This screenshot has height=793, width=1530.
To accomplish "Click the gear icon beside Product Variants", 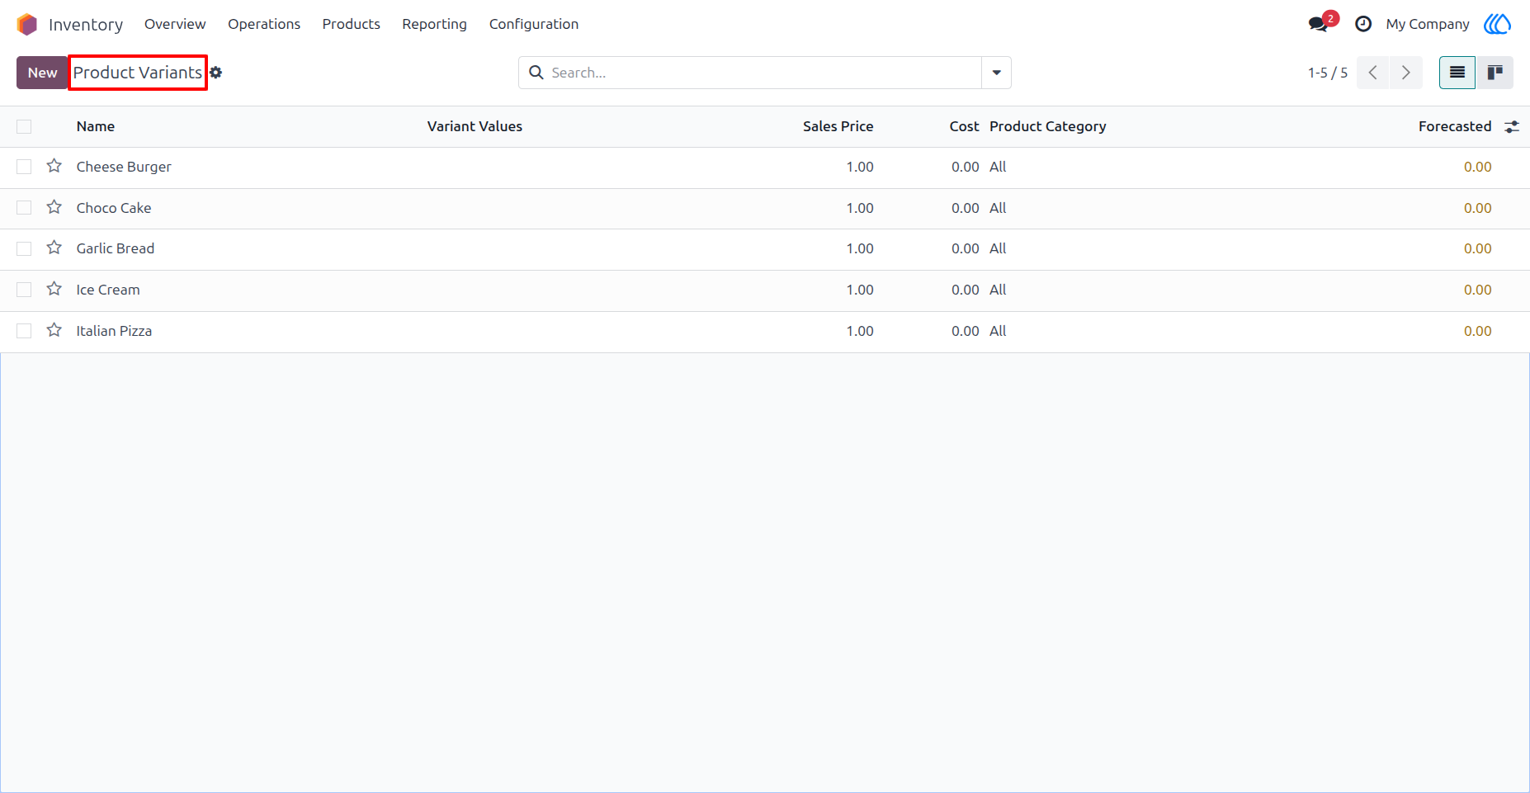I will [x=216, y=73].
